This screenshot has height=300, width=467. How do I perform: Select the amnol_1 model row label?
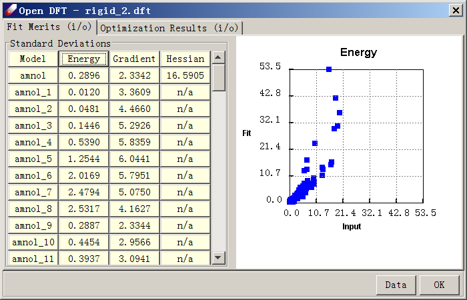point(33,92)
